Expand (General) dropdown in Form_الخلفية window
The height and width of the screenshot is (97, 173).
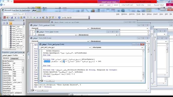click(76, 35)
